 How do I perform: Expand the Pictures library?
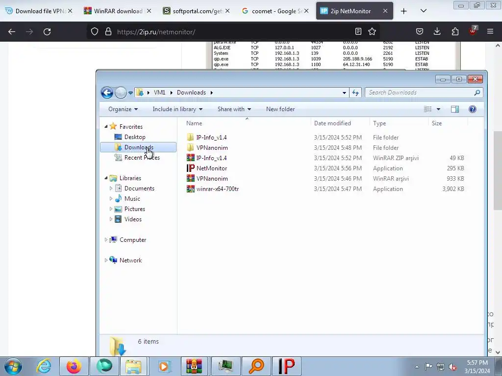click(x=111, y=209)
